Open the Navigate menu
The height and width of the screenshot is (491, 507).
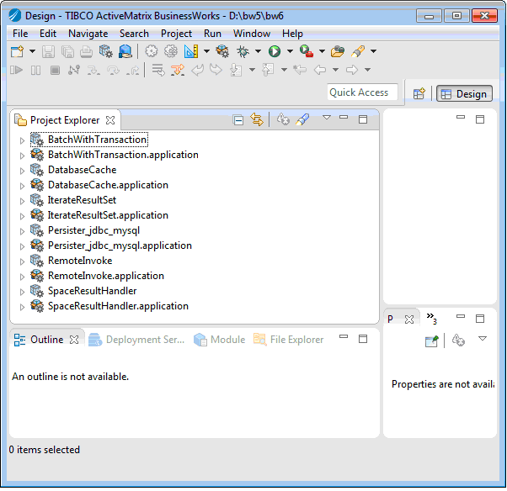pyautogui.click(x=88, y=34)
